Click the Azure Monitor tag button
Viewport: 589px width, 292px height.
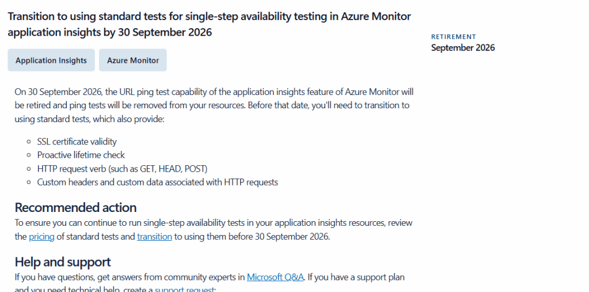pyautogui.click(x=133, y=60)
